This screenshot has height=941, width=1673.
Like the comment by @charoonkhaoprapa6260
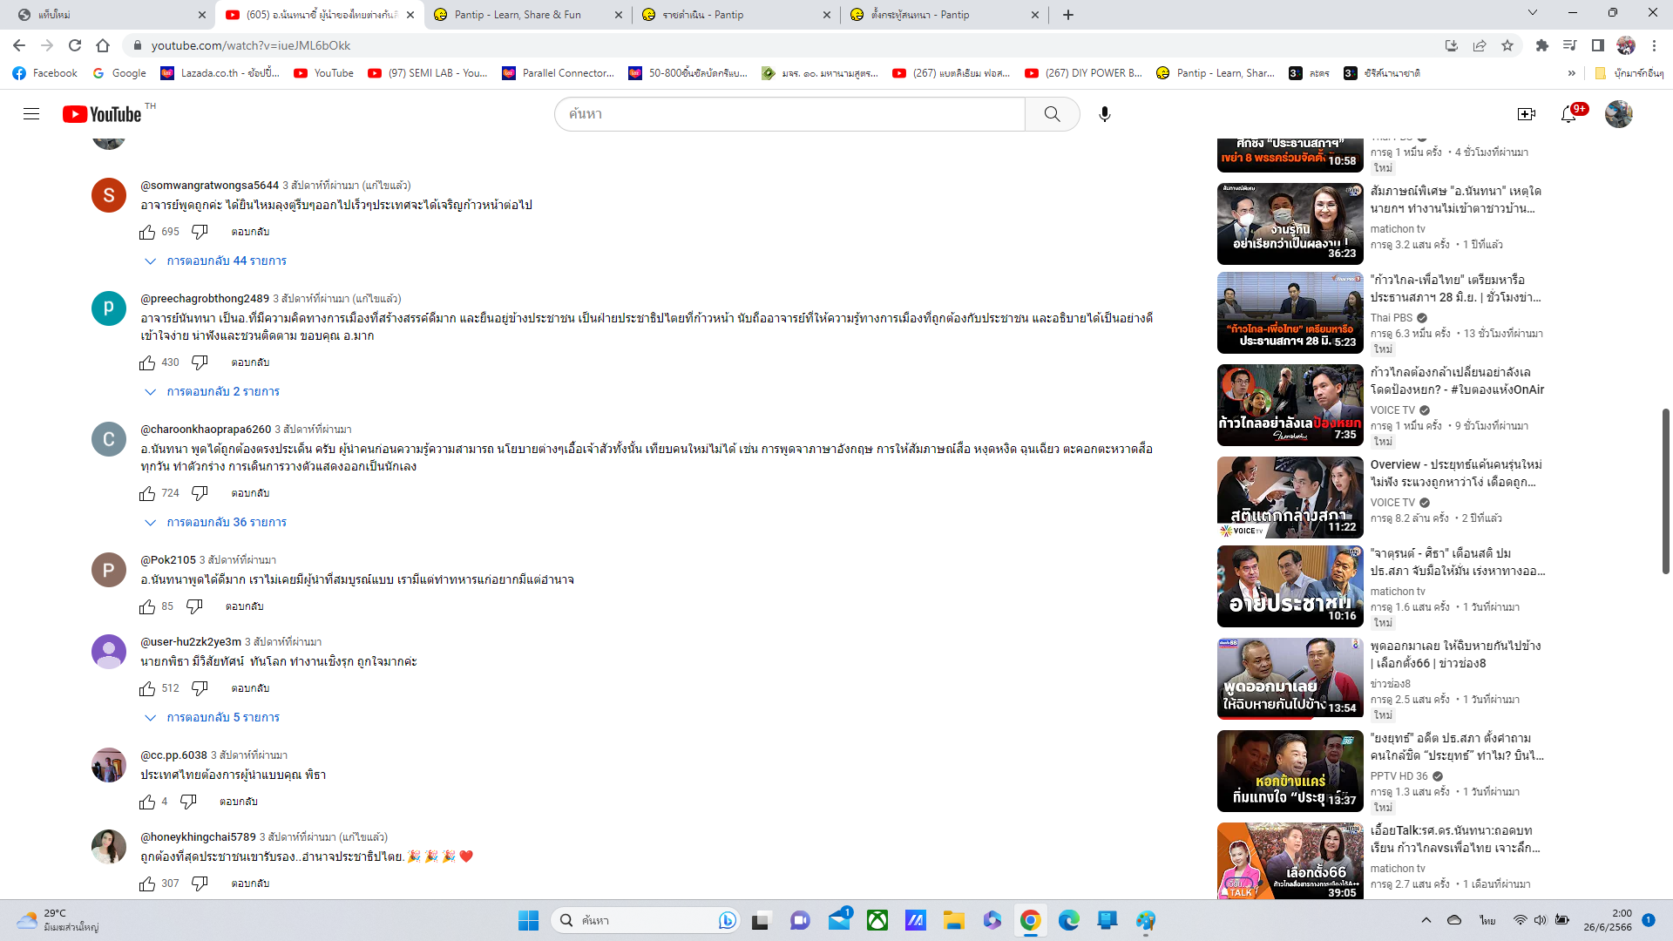point(147,493)
